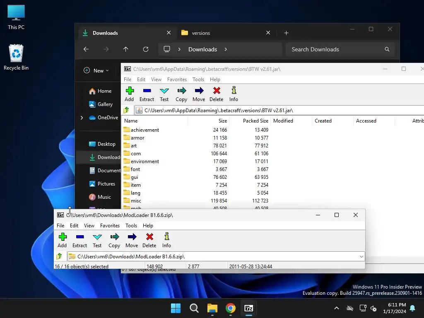Select the Recycle Bin desktop icon
Screen dimensions: 424x318
pos(16,57)
